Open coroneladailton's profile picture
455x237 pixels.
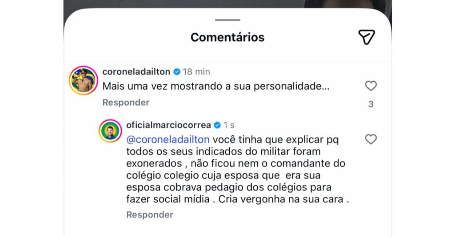tap(83, 80)
